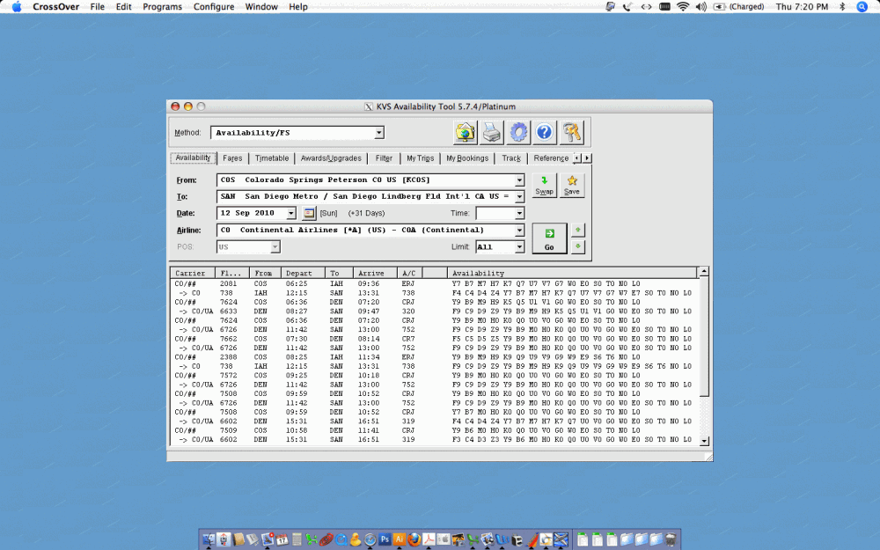Open the Window menu
Viewport: 880px width, 550px height.
[261, 7]
